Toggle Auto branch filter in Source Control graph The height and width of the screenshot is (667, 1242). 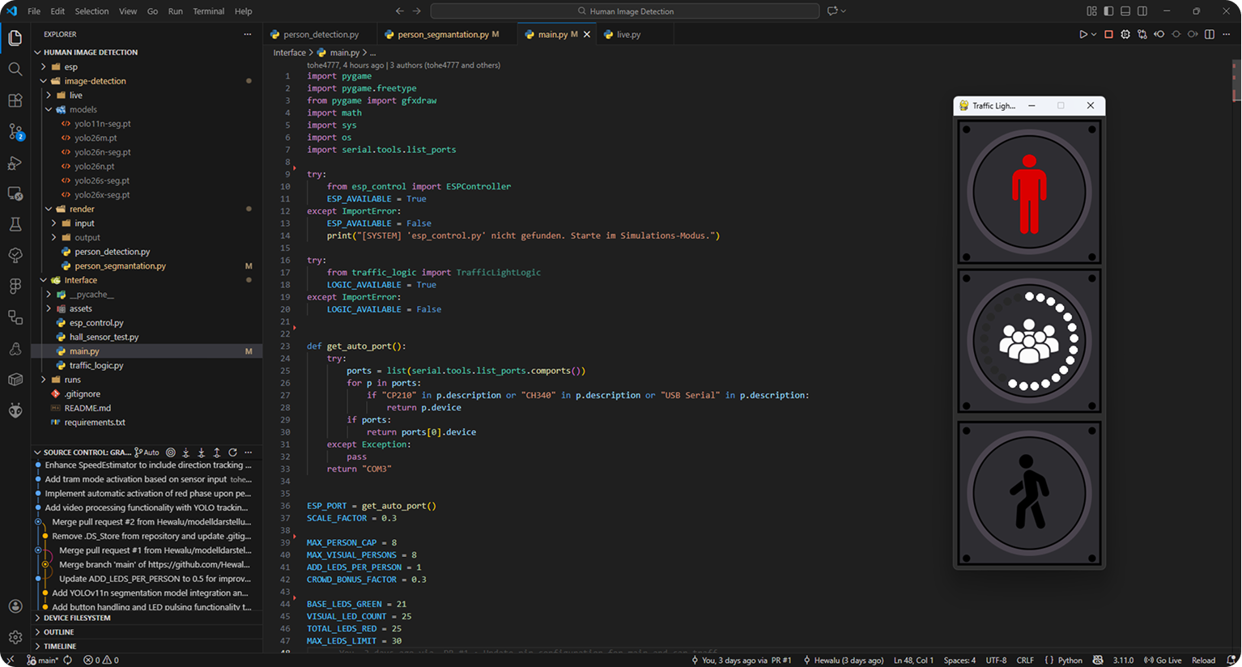(x=147, y=452)
